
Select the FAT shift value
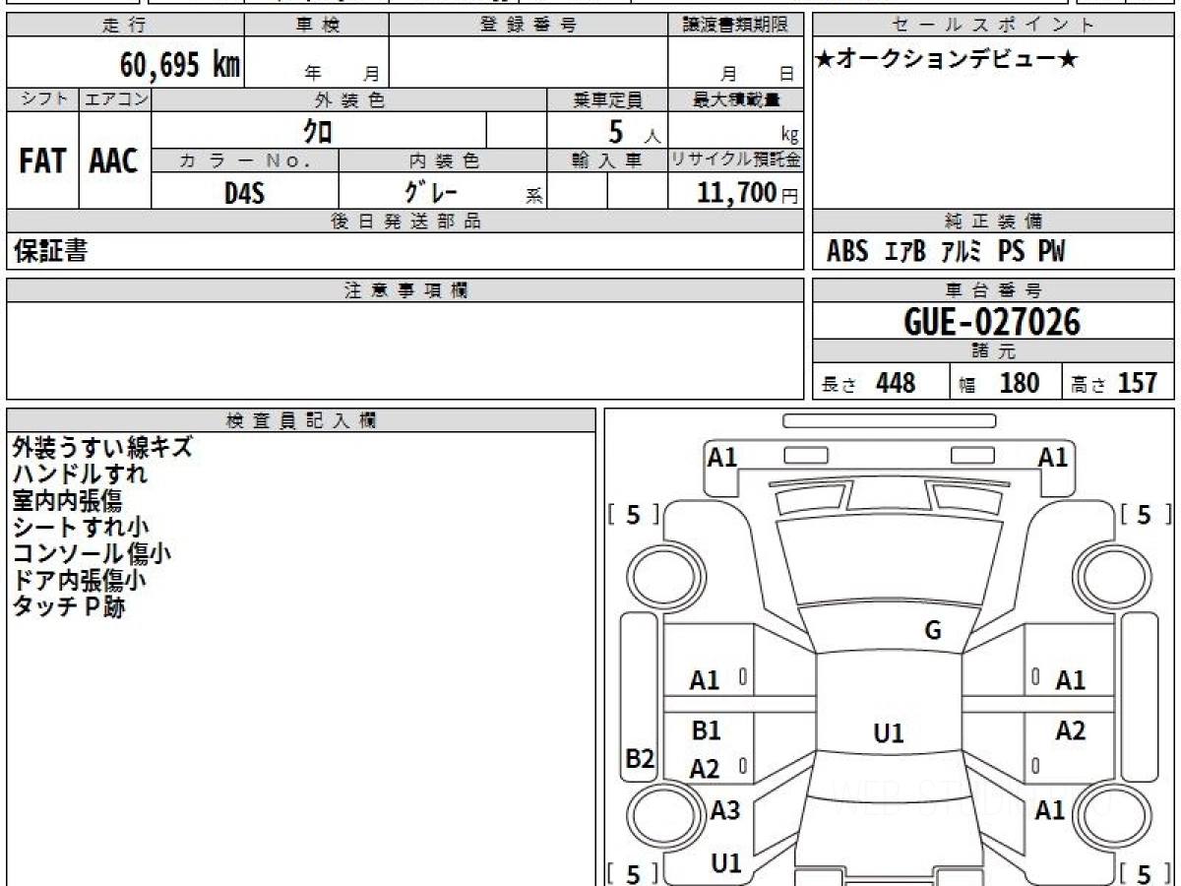tap(42, 161)
